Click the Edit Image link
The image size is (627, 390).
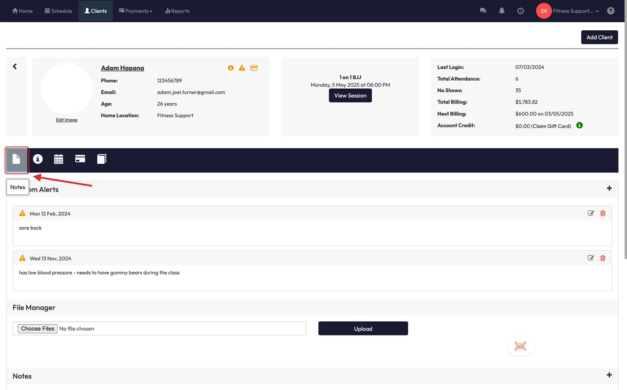point(66,120)
